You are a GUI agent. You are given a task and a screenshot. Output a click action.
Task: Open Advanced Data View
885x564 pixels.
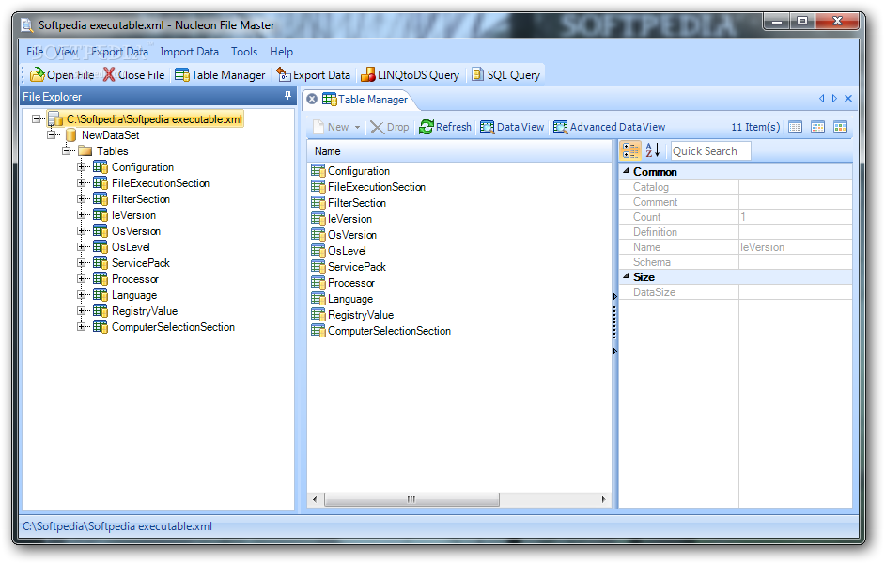pyautogui.click(x=609, y=127)
